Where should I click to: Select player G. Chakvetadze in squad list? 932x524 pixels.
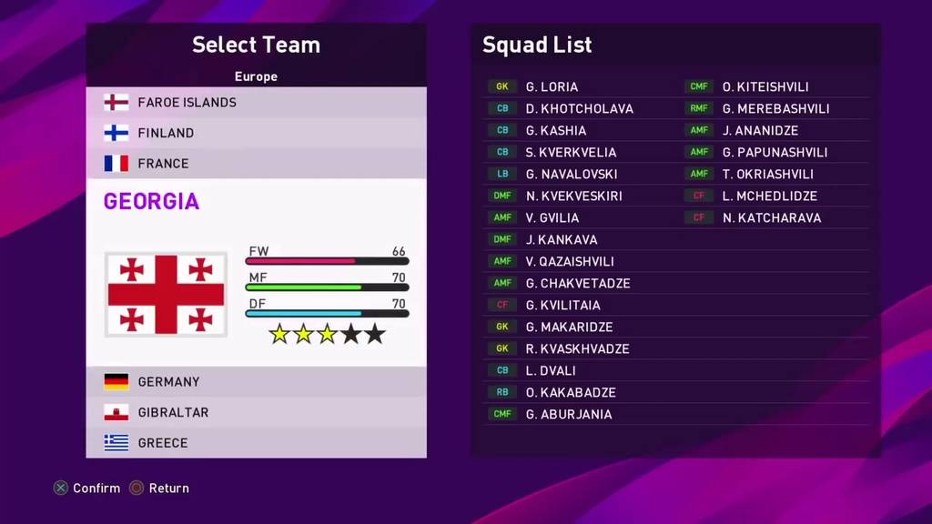click(577, 284)
